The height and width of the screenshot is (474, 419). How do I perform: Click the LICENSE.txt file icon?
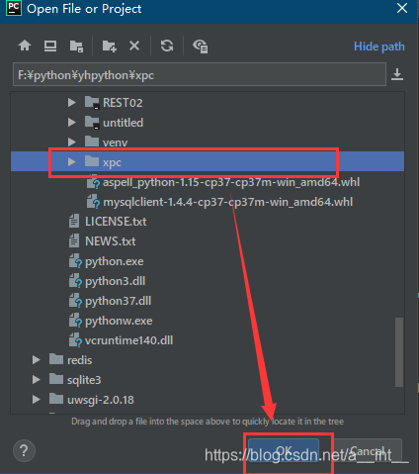tap(74, 221)
